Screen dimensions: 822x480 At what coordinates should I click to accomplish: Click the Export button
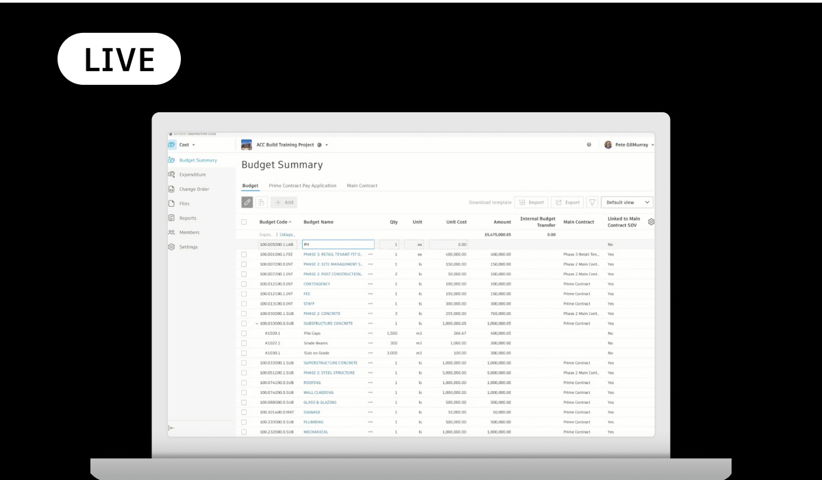point(567,202)
